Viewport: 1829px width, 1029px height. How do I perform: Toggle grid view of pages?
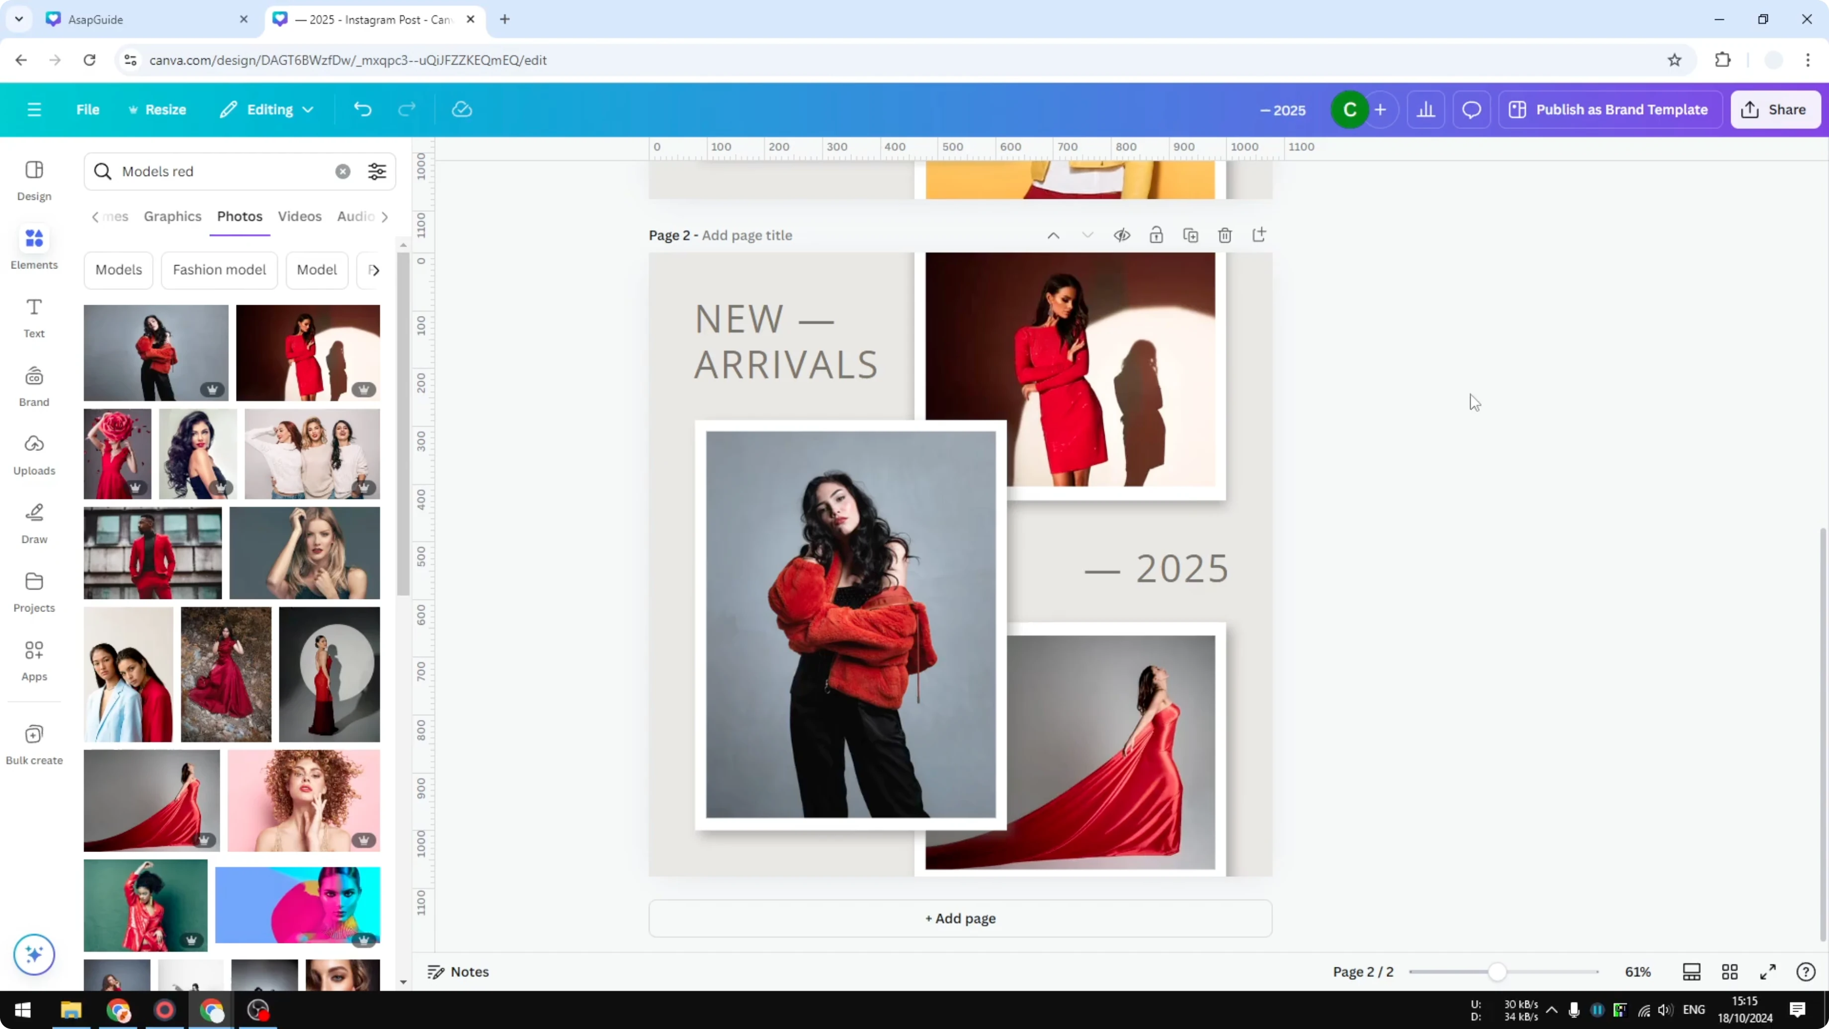pos(1730,971)
